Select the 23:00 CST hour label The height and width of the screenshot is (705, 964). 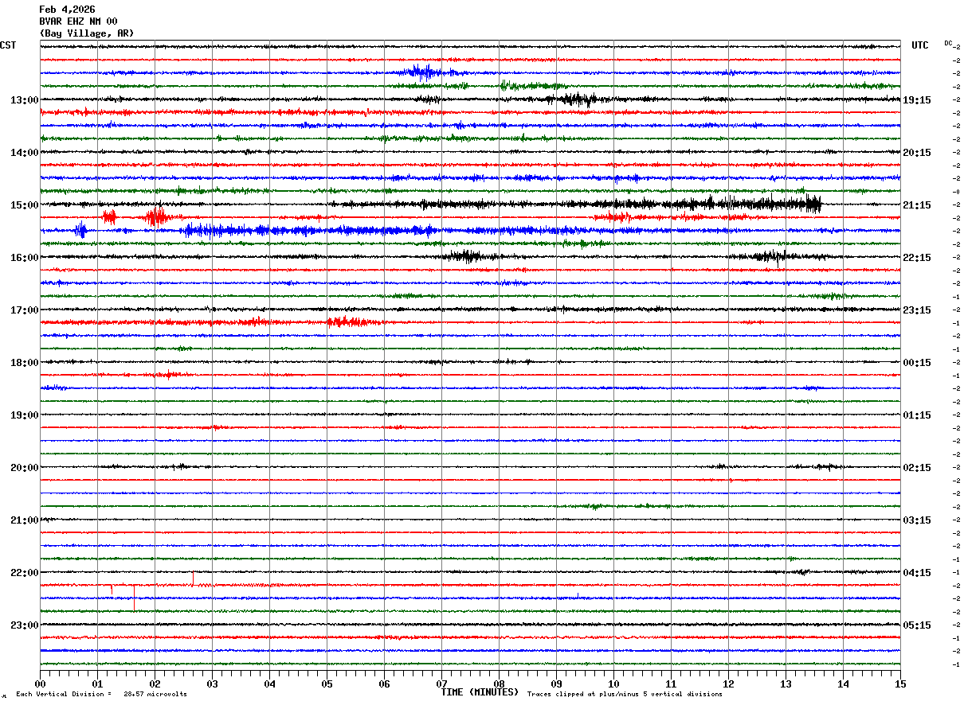(24, 625)
